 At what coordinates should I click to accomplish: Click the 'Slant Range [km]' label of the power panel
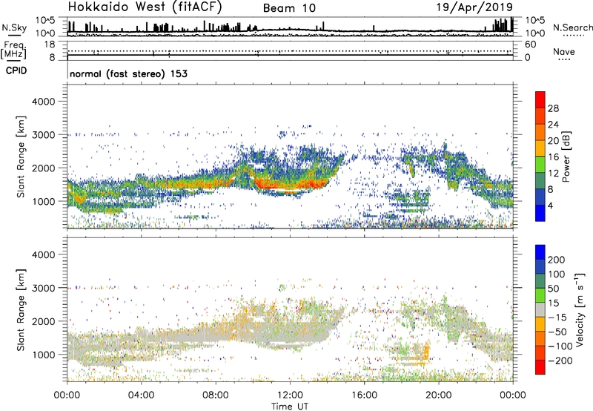coord(21,157)
